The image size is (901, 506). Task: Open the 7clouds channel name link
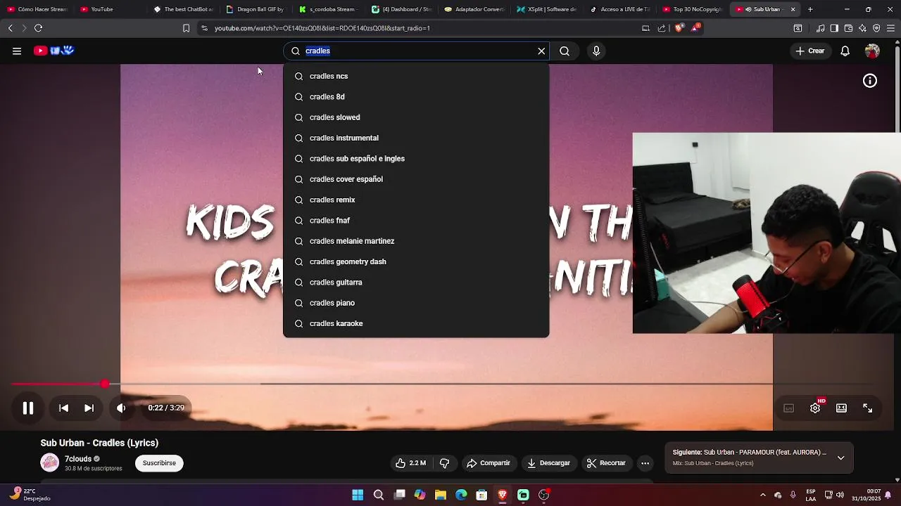click(78, 459)
